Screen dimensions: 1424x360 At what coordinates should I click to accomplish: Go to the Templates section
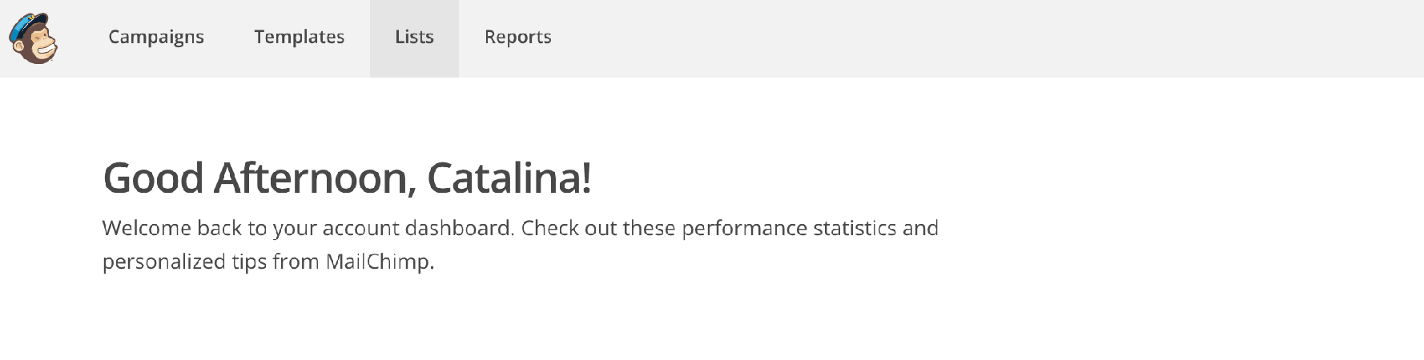[299, 38]
